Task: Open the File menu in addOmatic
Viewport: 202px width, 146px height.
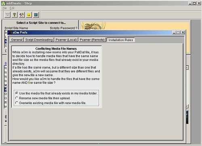Action: (4, 8)
